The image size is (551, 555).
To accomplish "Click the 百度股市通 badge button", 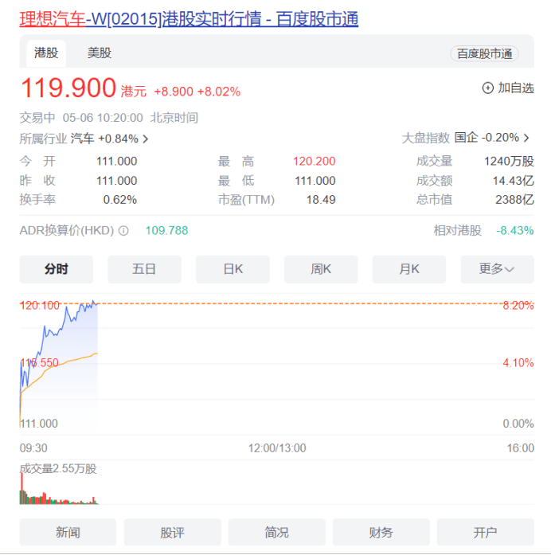I will [x=484, y=54].
